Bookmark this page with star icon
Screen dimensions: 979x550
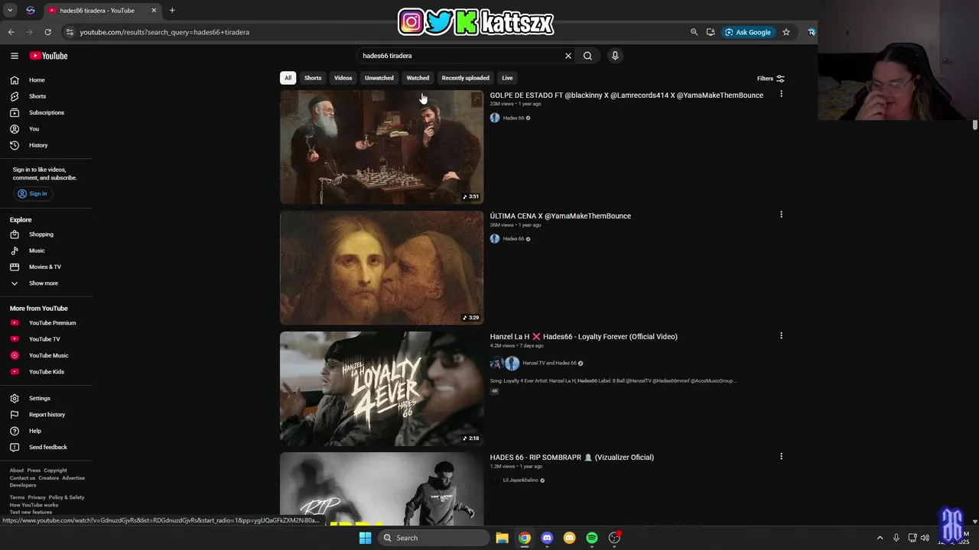785,32
